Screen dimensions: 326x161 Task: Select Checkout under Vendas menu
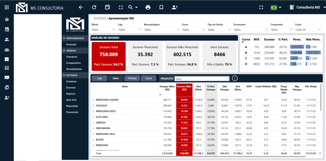point(71,57)
